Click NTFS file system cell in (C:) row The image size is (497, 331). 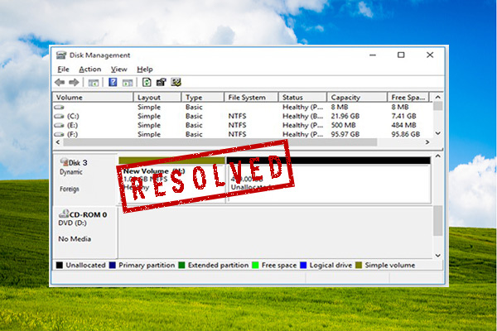237,116
